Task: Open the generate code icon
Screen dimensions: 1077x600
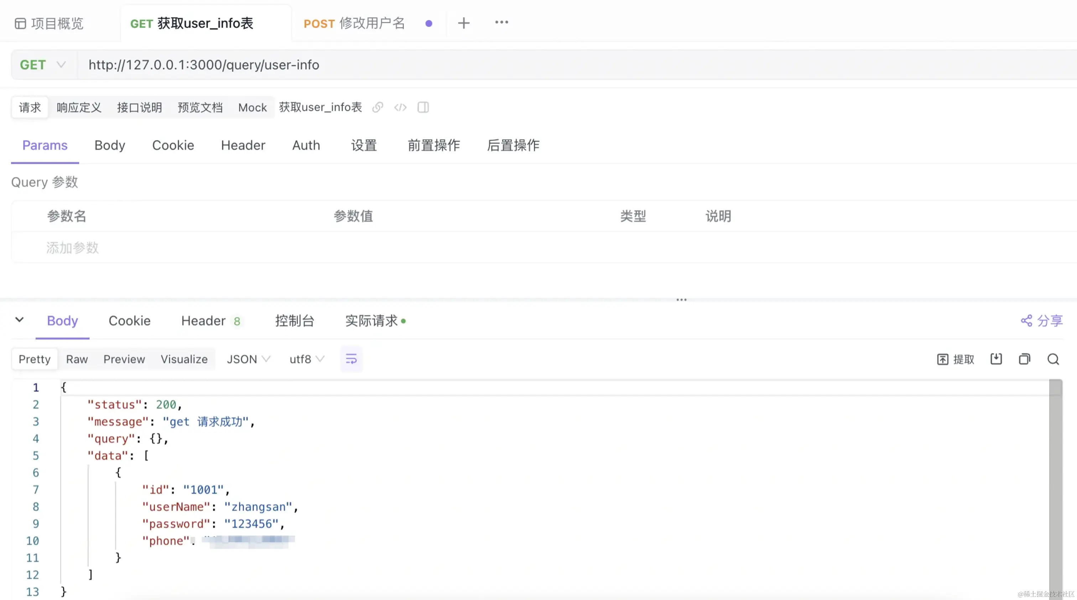Action: [400, 107]
